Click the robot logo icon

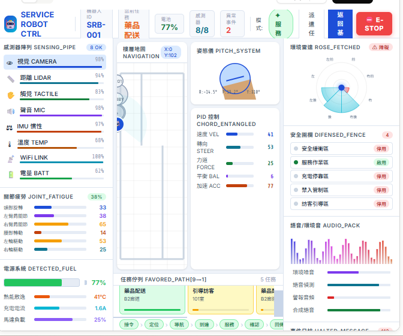(x=11, y=24)
